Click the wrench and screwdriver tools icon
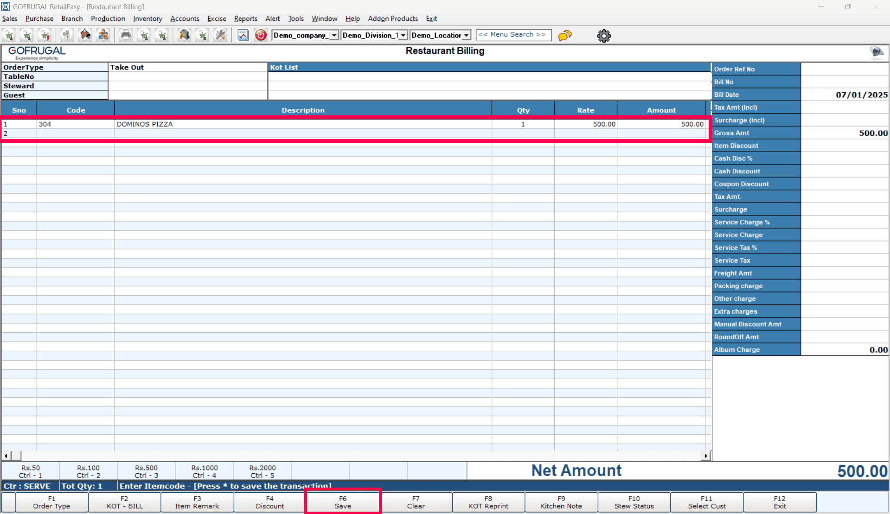The image size is (890, 514). click(x=220, y=35)
